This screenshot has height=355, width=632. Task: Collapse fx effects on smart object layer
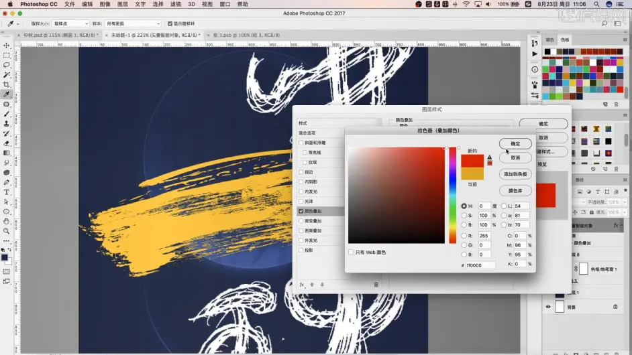coord(621,226)
